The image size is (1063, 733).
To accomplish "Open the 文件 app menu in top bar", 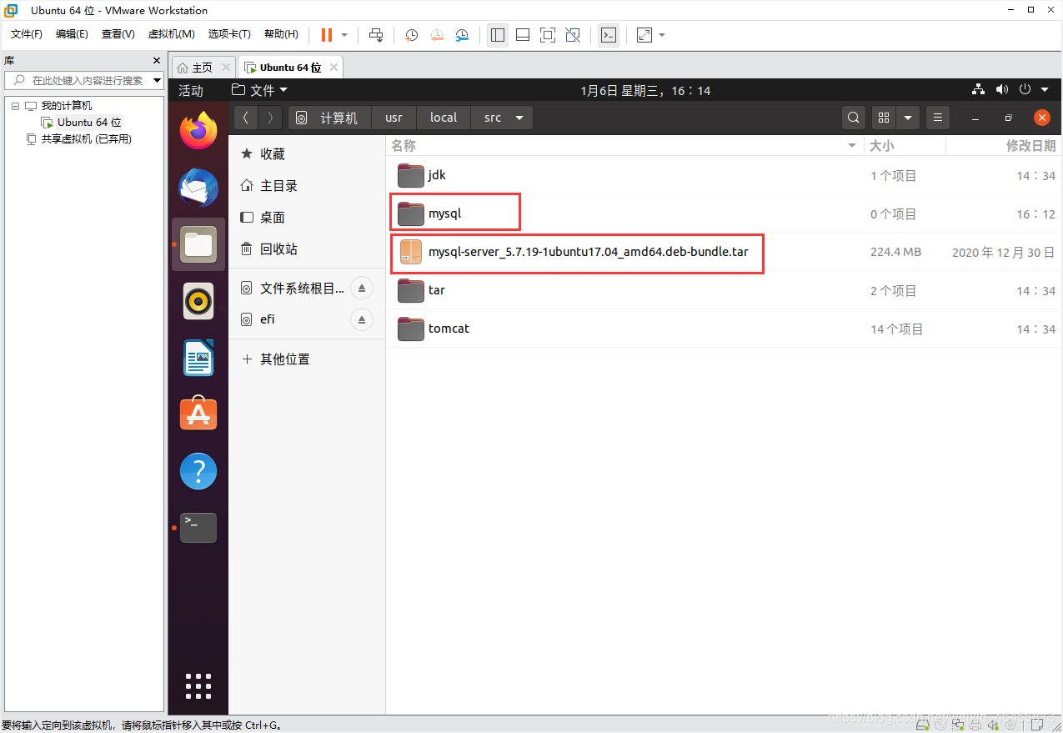I will 259,90.
